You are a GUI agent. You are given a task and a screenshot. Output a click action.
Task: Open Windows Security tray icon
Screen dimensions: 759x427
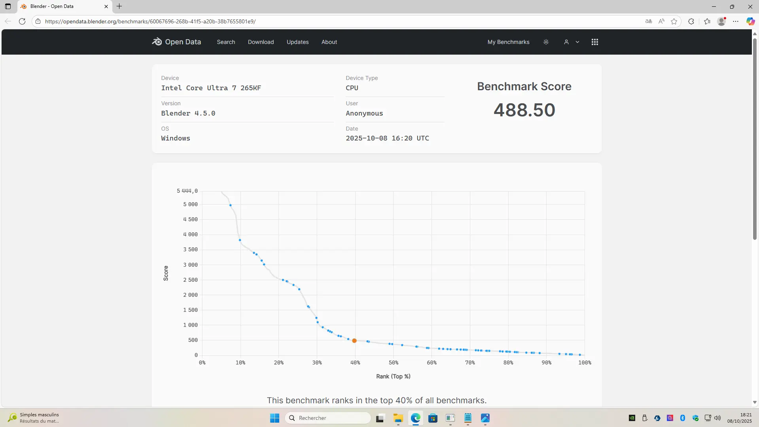(x=695, y=418)
